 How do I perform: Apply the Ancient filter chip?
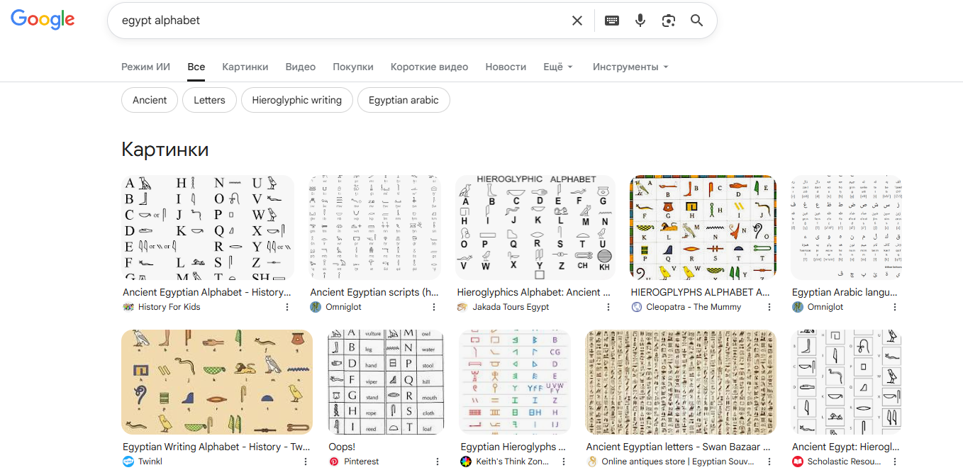(150, 100)
